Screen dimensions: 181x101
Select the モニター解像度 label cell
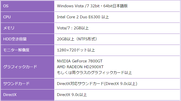pyautogui.click(x=27, y=50)
